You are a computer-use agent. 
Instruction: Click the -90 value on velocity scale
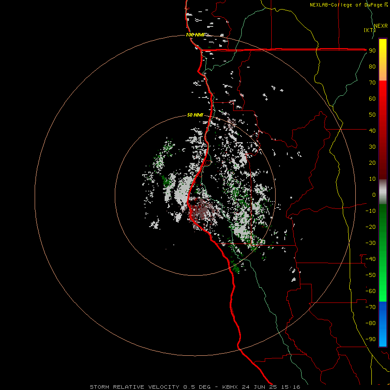pos(370,339)
